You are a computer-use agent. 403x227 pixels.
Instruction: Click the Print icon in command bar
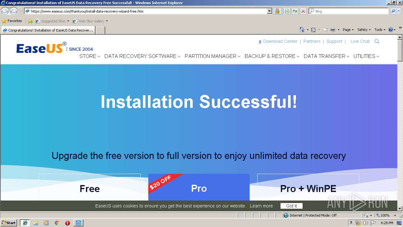[x=332, y=30]
